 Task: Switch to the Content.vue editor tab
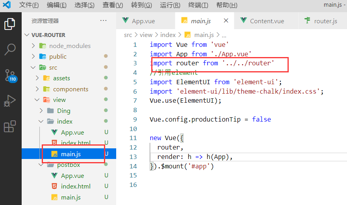pyautogui.click(x=266, y=21)
